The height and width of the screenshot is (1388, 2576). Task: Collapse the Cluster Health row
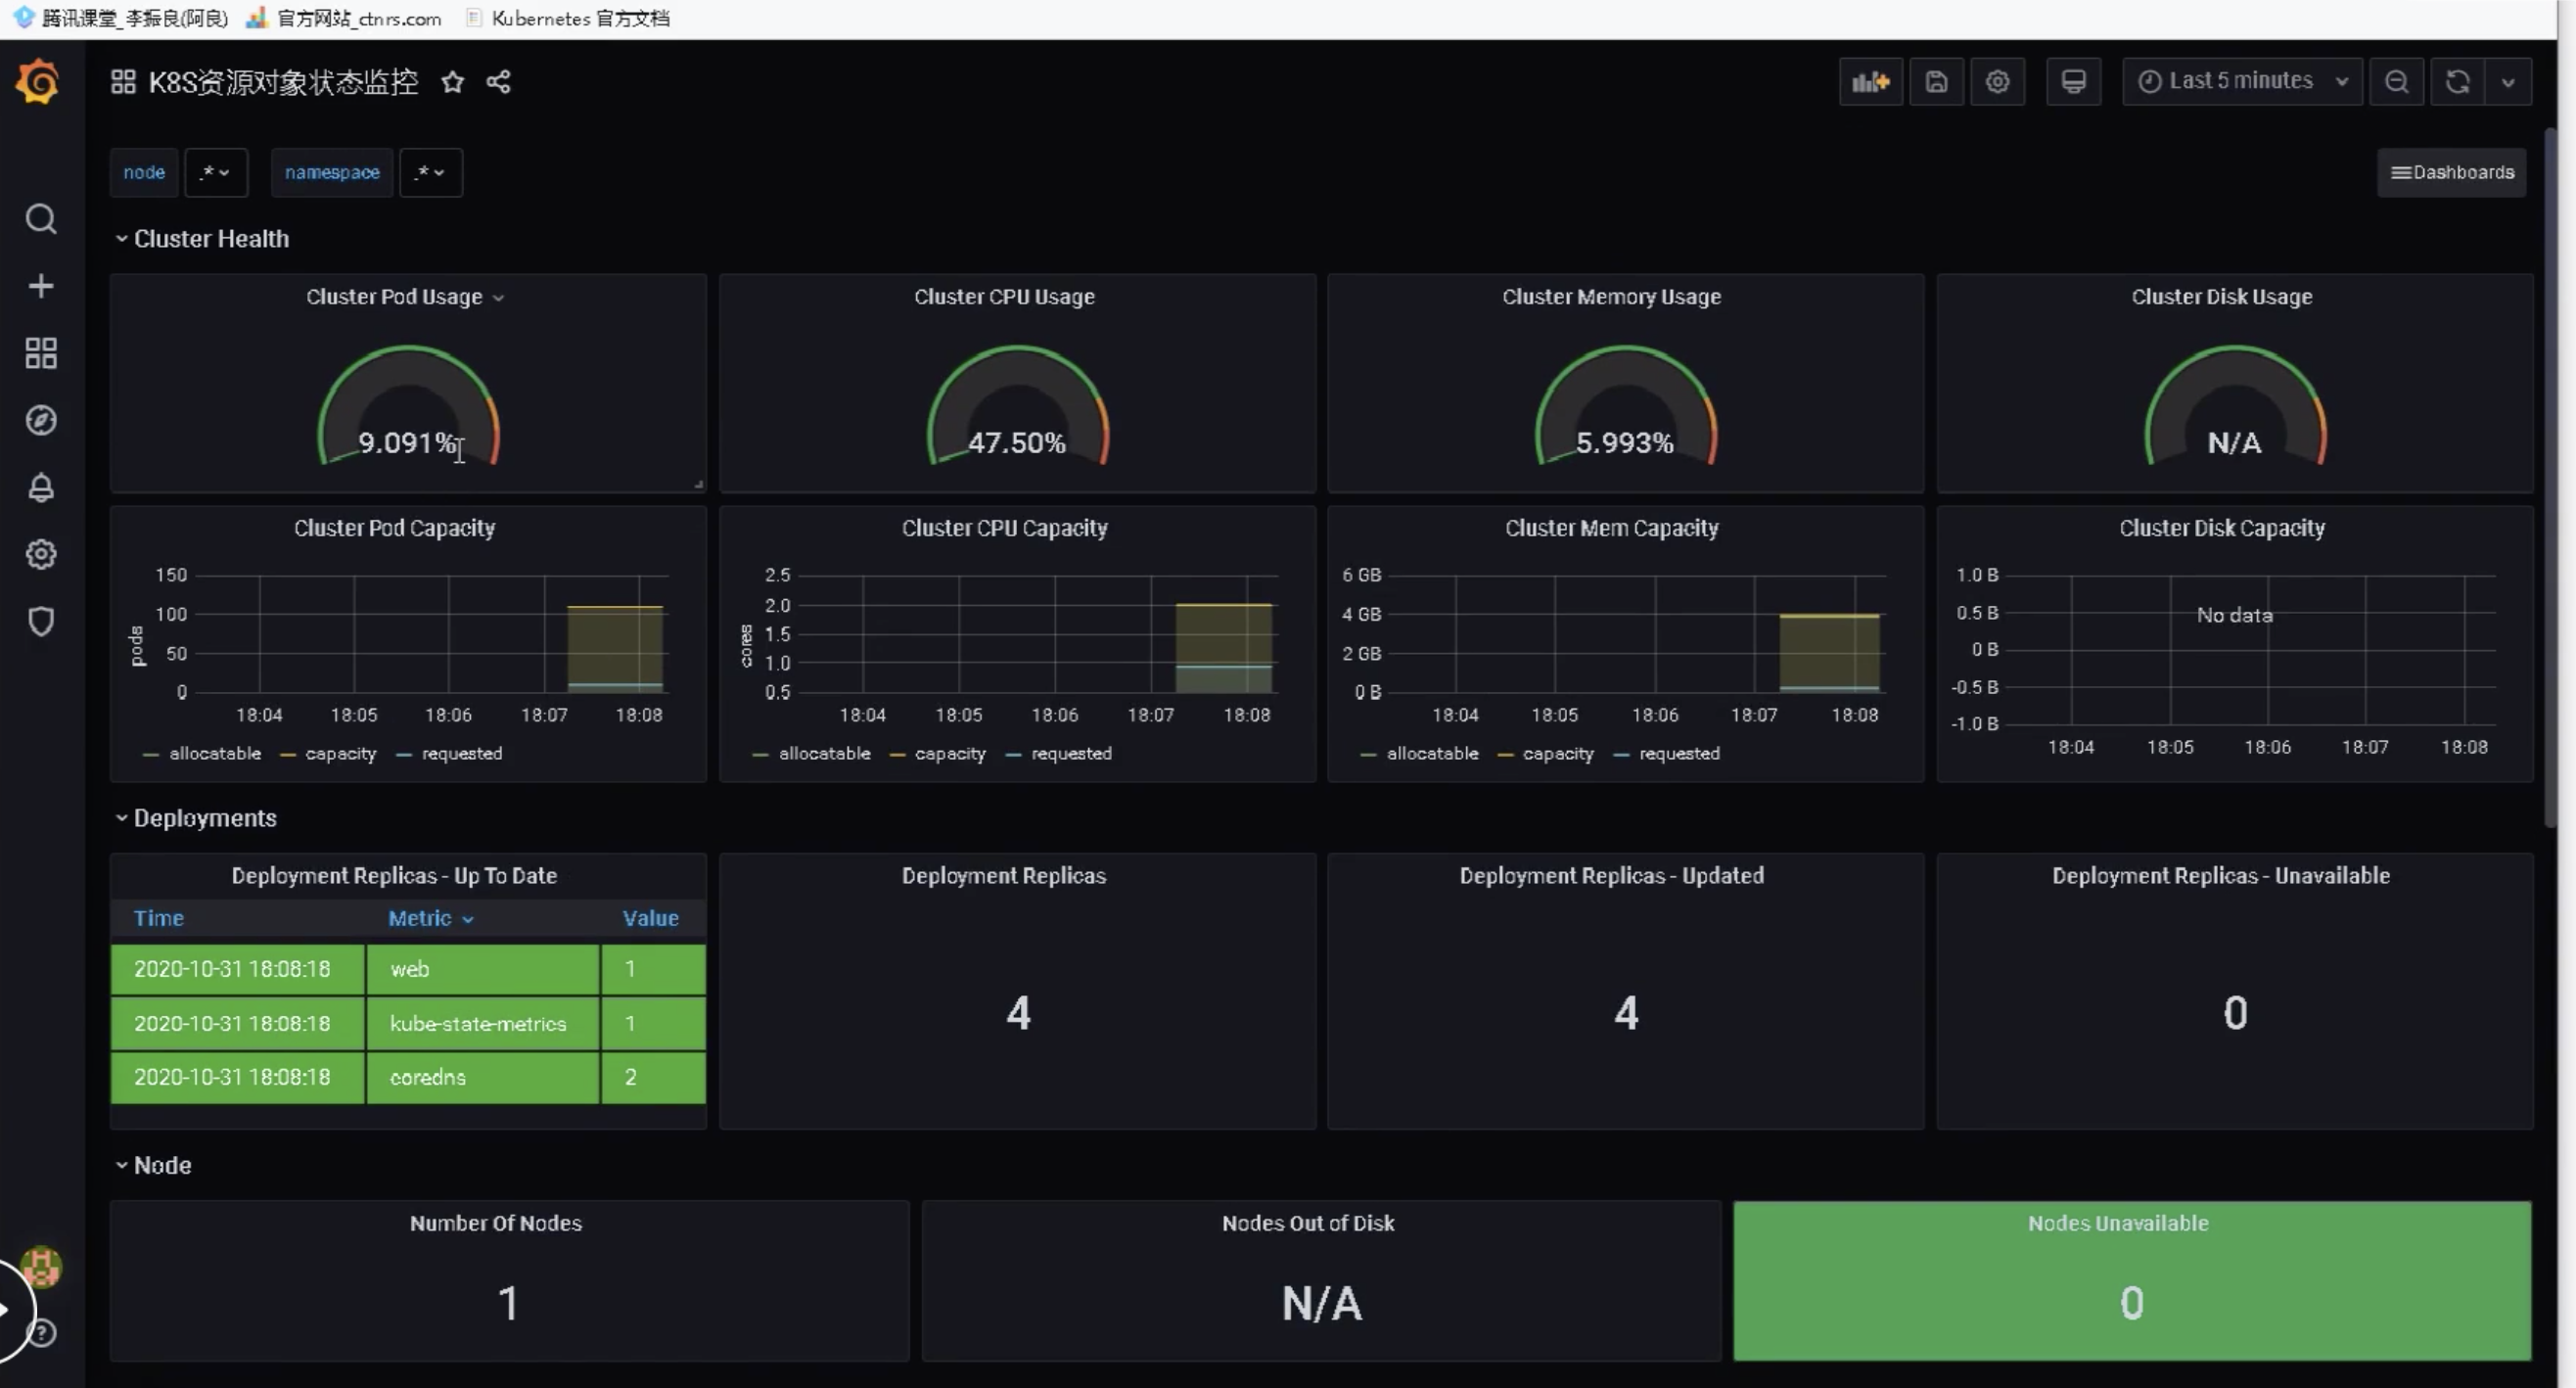[210, 239]
